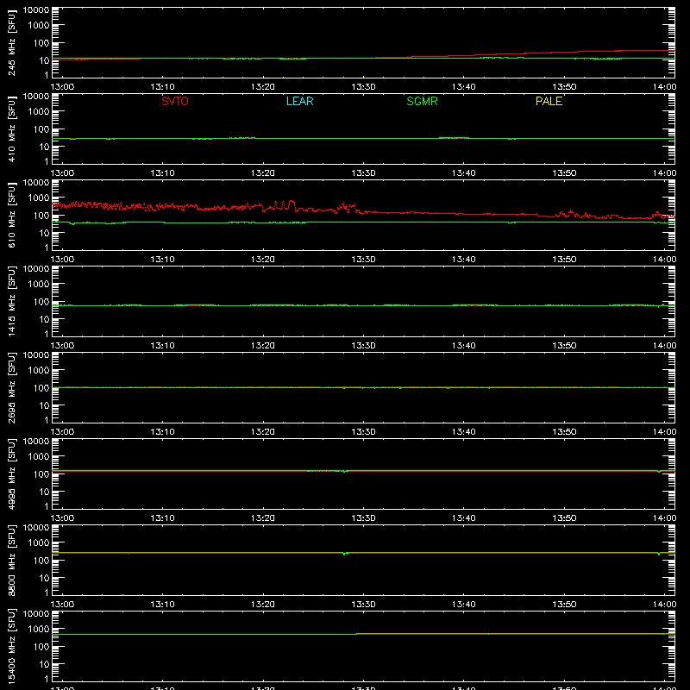Click the 1000 label on 610 MHz axis
The height and width of the screenshot is (690, 690).
pos(39,198)
